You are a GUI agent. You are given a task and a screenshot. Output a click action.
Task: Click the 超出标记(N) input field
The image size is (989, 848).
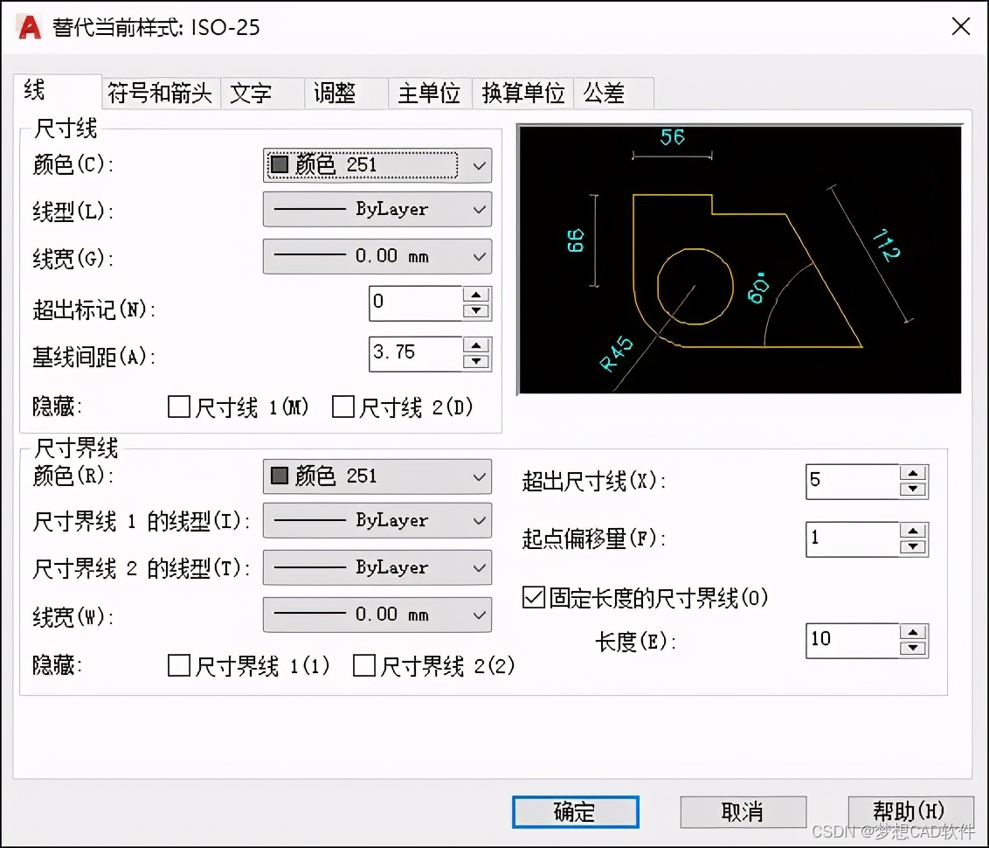click(416, 302)
